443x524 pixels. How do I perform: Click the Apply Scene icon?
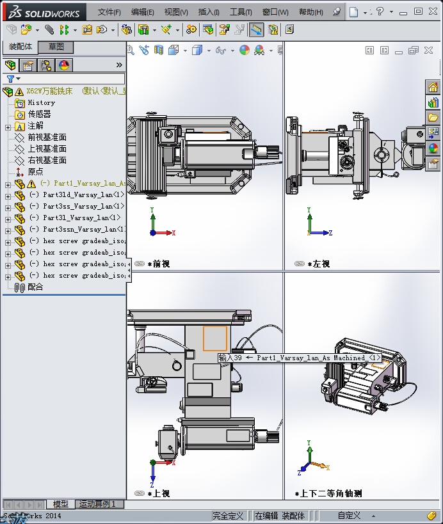tap(259, 50)
